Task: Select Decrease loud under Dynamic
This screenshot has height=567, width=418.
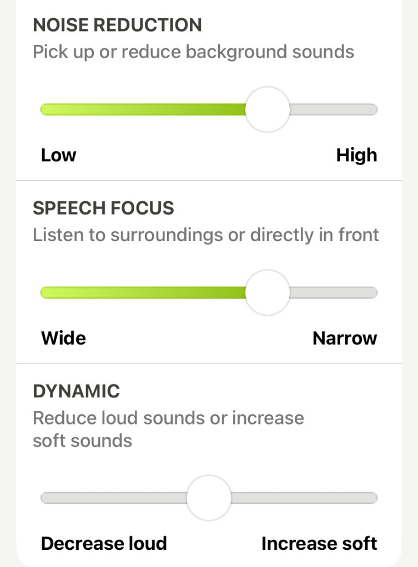Action: (103, 543)
